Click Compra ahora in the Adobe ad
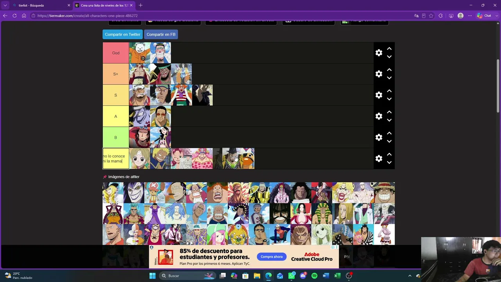Image resolution: width=501 pixels, height=282 pixels. pyautogui.click(x=272, y=257)
